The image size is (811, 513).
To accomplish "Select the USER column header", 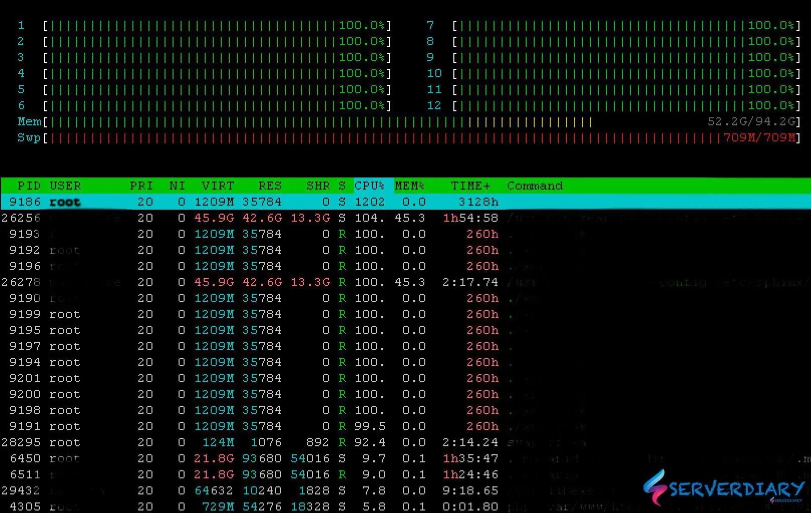I will [x=65, y=186].
